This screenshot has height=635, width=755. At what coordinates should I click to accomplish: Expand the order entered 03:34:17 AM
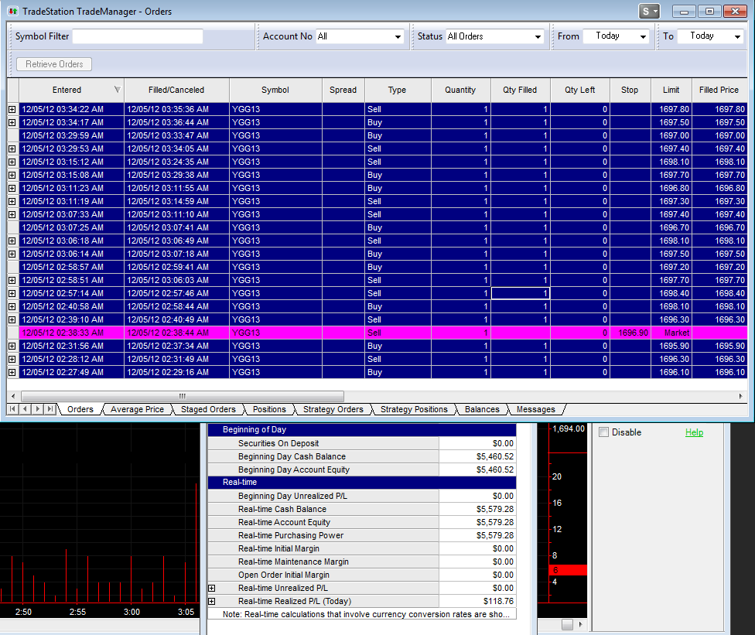[12, 122]
